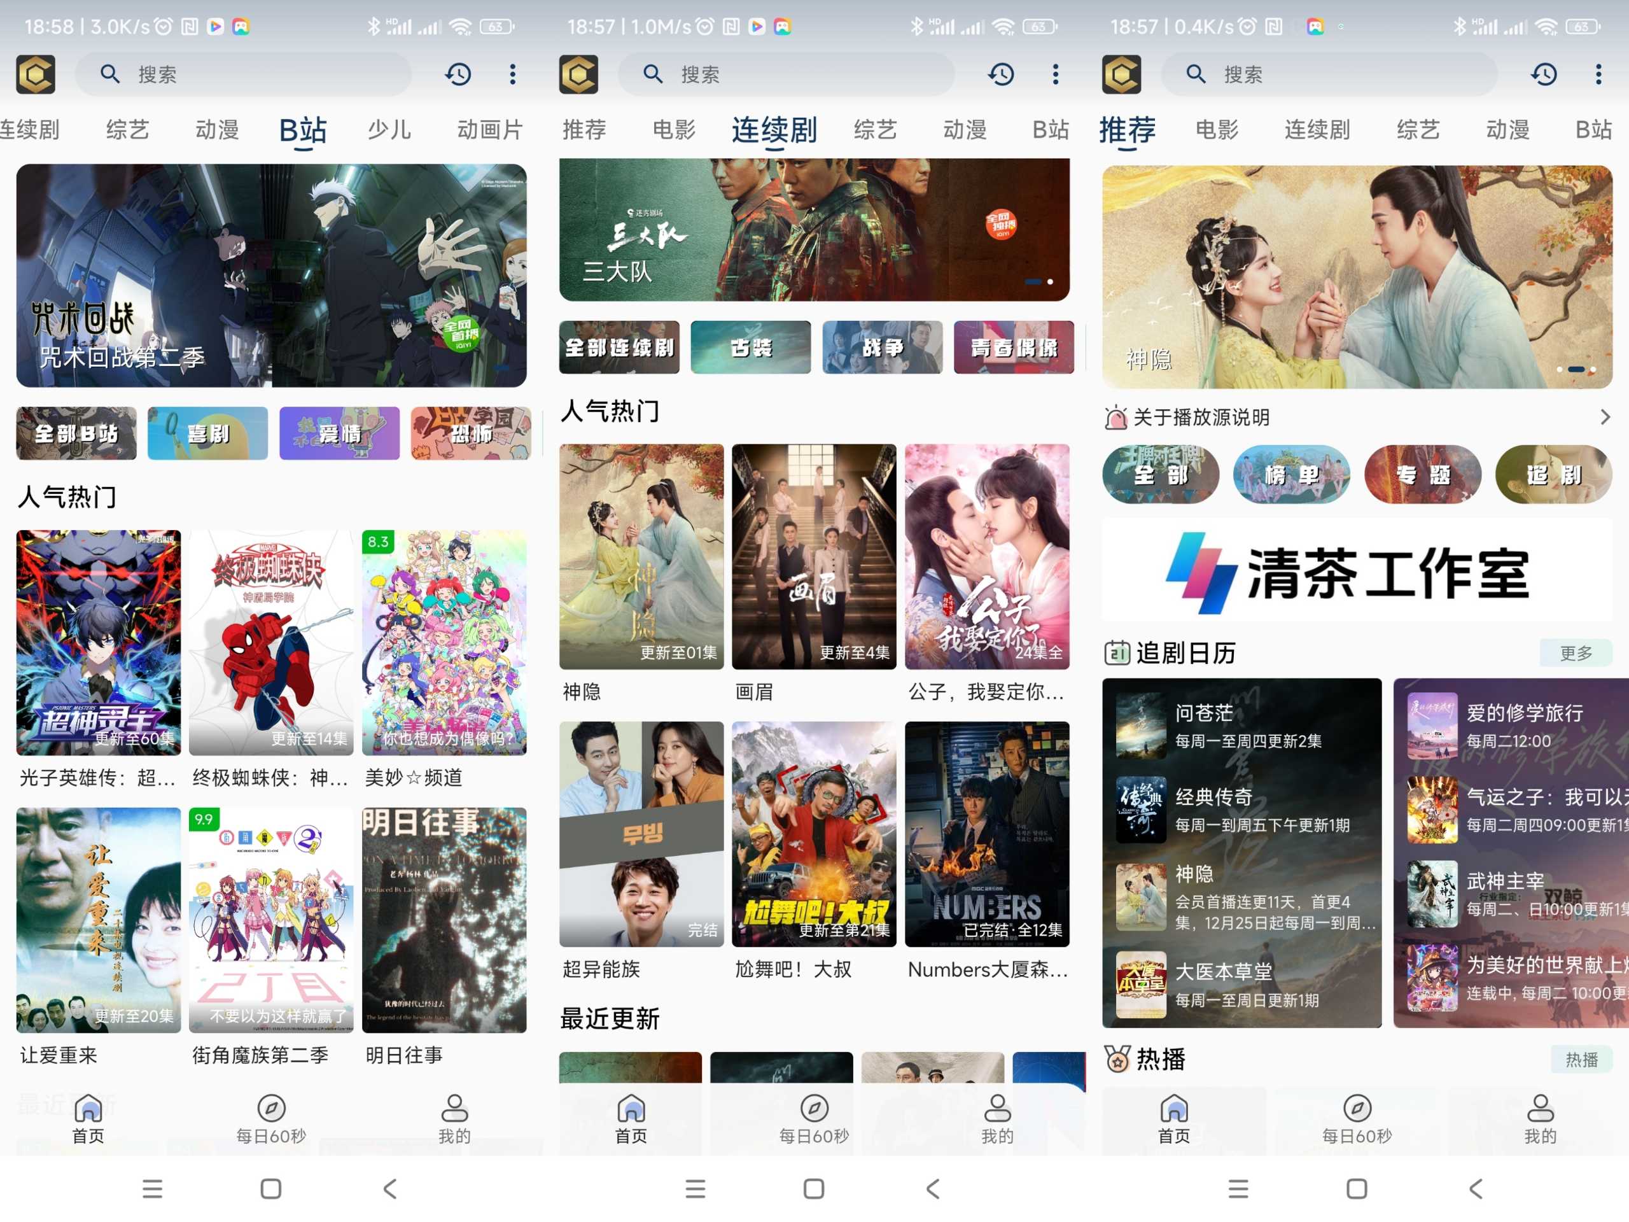Open three-dot overflow menu in left screen
1629x1222 pixels.
(512, 74)
